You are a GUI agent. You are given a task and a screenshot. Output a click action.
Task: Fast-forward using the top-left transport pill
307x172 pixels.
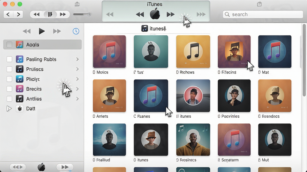coord(63,14)
